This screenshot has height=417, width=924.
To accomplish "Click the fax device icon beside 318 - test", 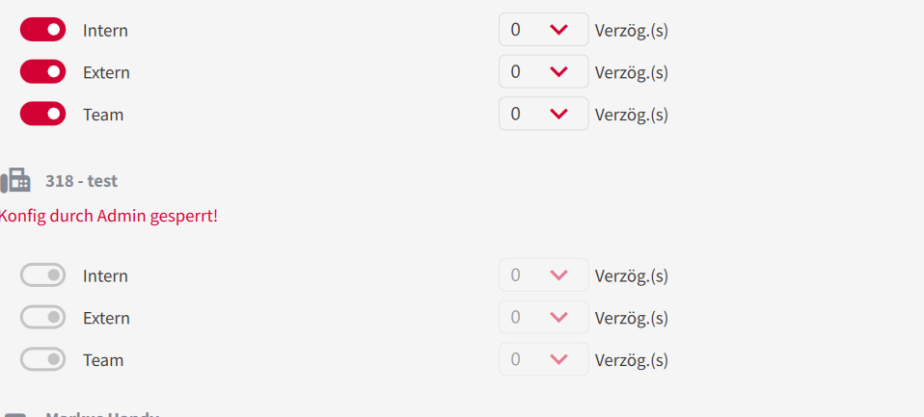I will 15,180.
